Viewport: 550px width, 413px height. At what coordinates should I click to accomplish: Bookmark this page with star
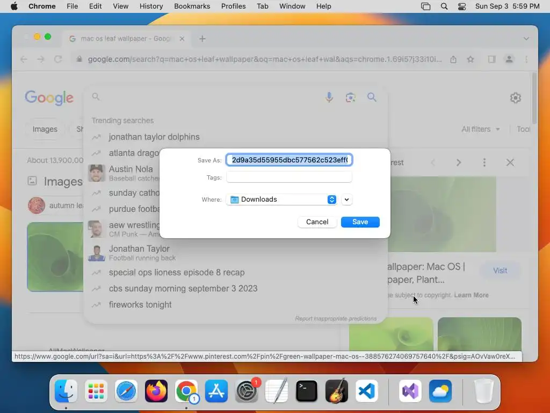[x=471, y=59]
